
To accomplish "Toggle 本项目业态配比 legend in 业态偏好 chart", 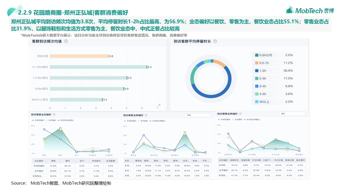I will 67,120.
